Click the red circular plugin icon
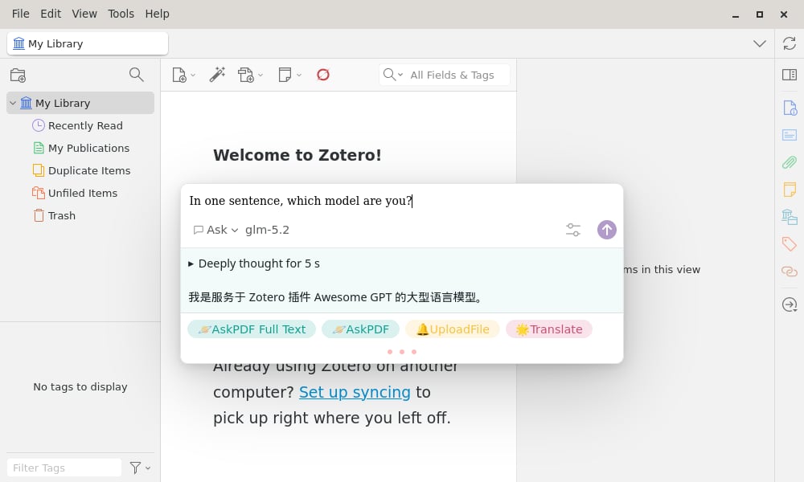This screenshot has height=482, width=804. pos(323,75)
